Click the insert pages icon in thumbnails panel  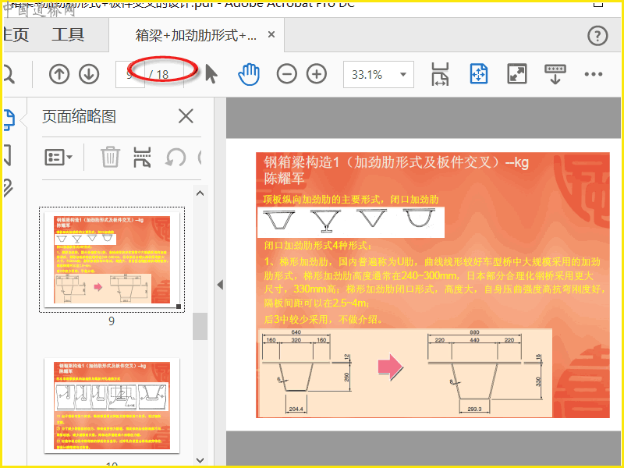click(142, 157)
